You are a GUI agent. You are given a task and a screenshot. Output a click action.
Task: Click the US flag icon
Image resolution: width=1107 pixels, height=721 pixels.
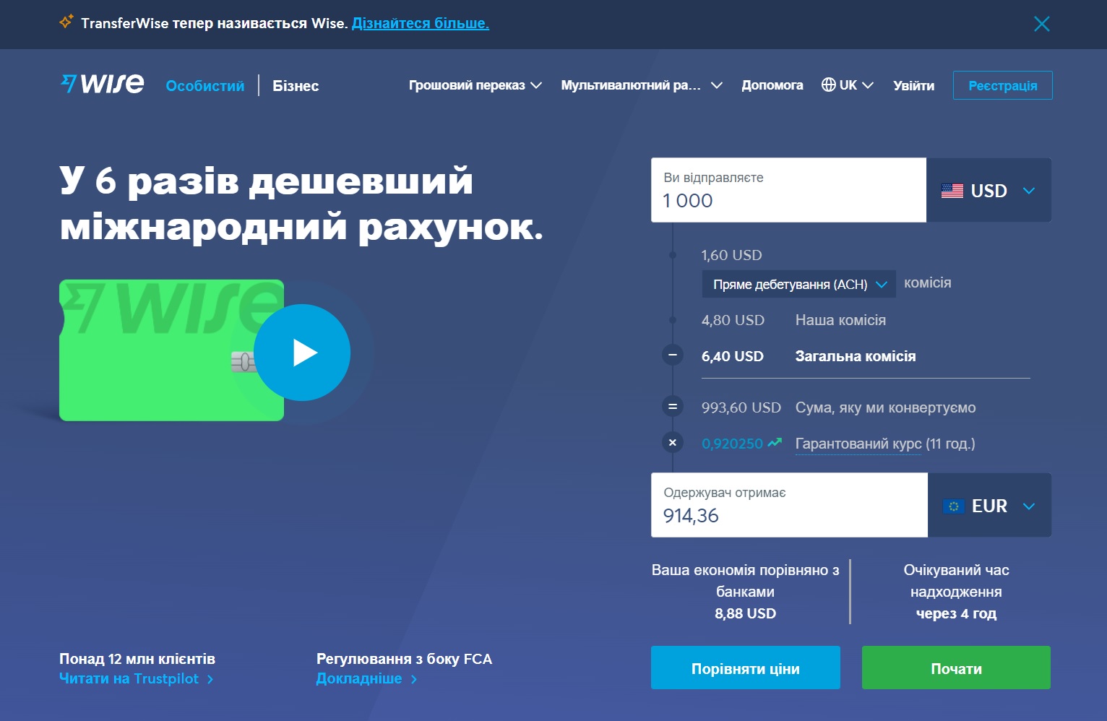[952, 191]
